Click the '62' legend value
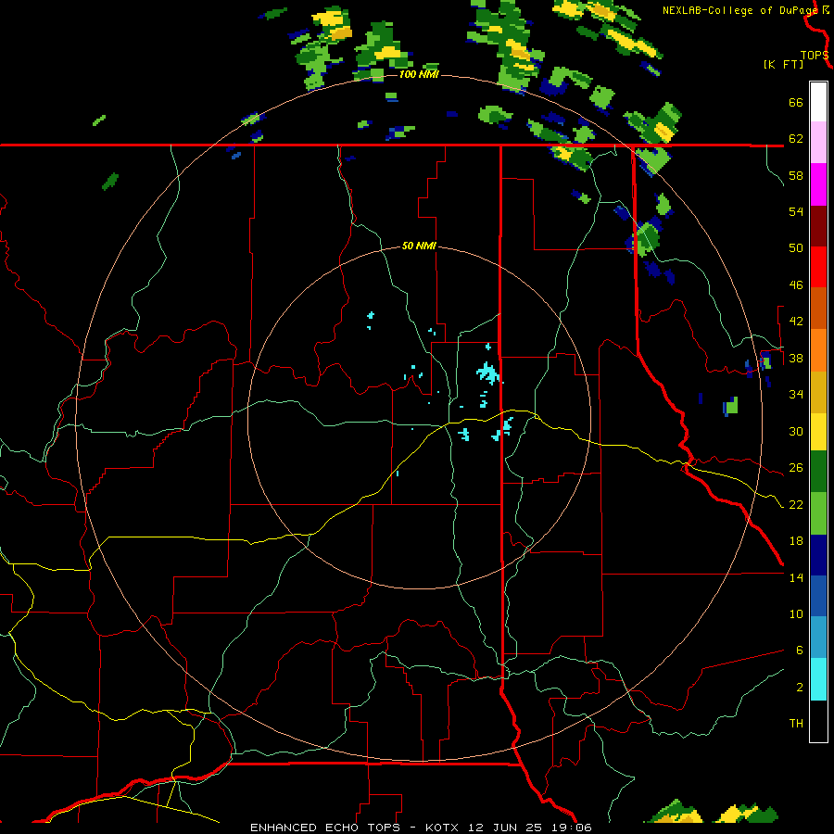Screen dimensions: 834x834 796,138
